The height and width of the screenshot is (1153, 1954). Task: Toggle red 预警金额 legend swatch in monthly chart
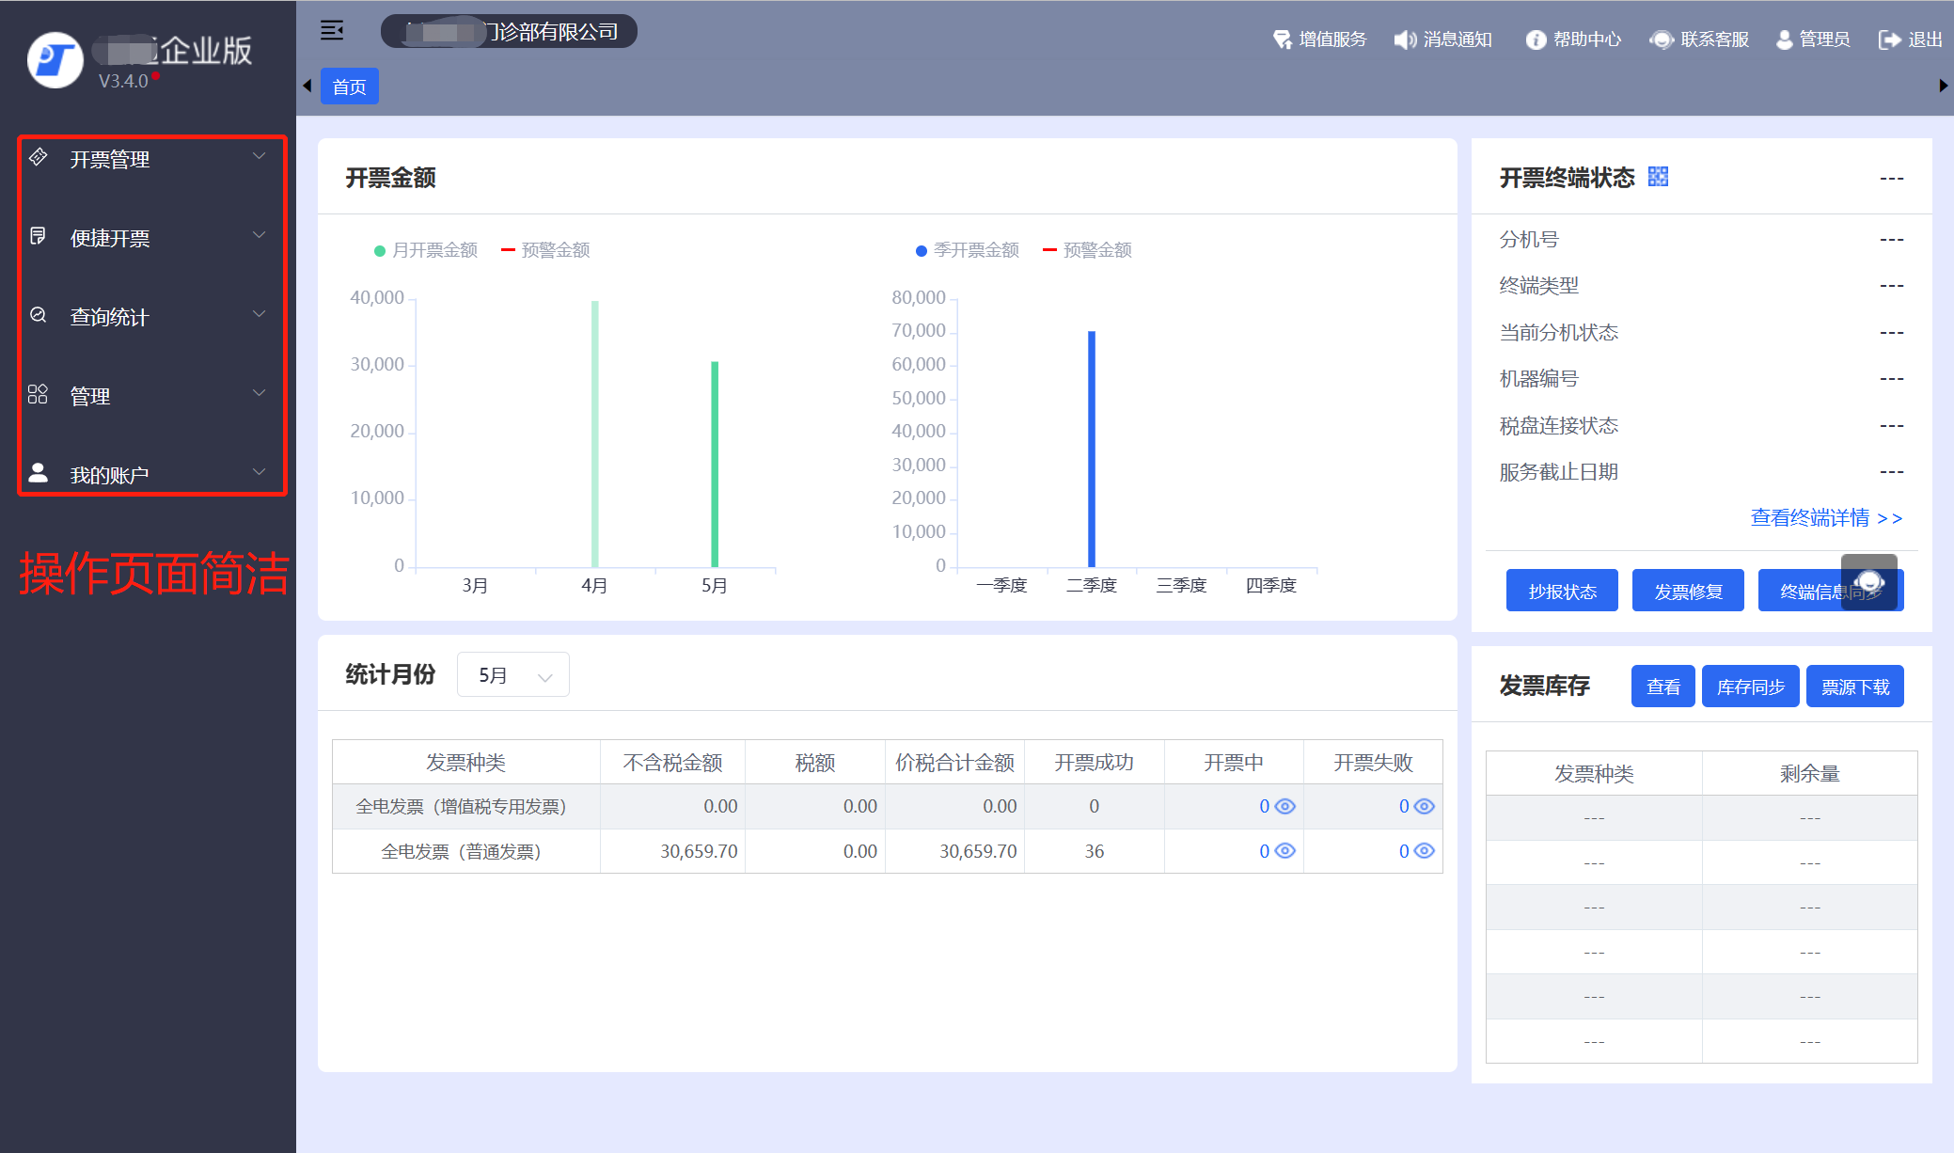[509, 250]
